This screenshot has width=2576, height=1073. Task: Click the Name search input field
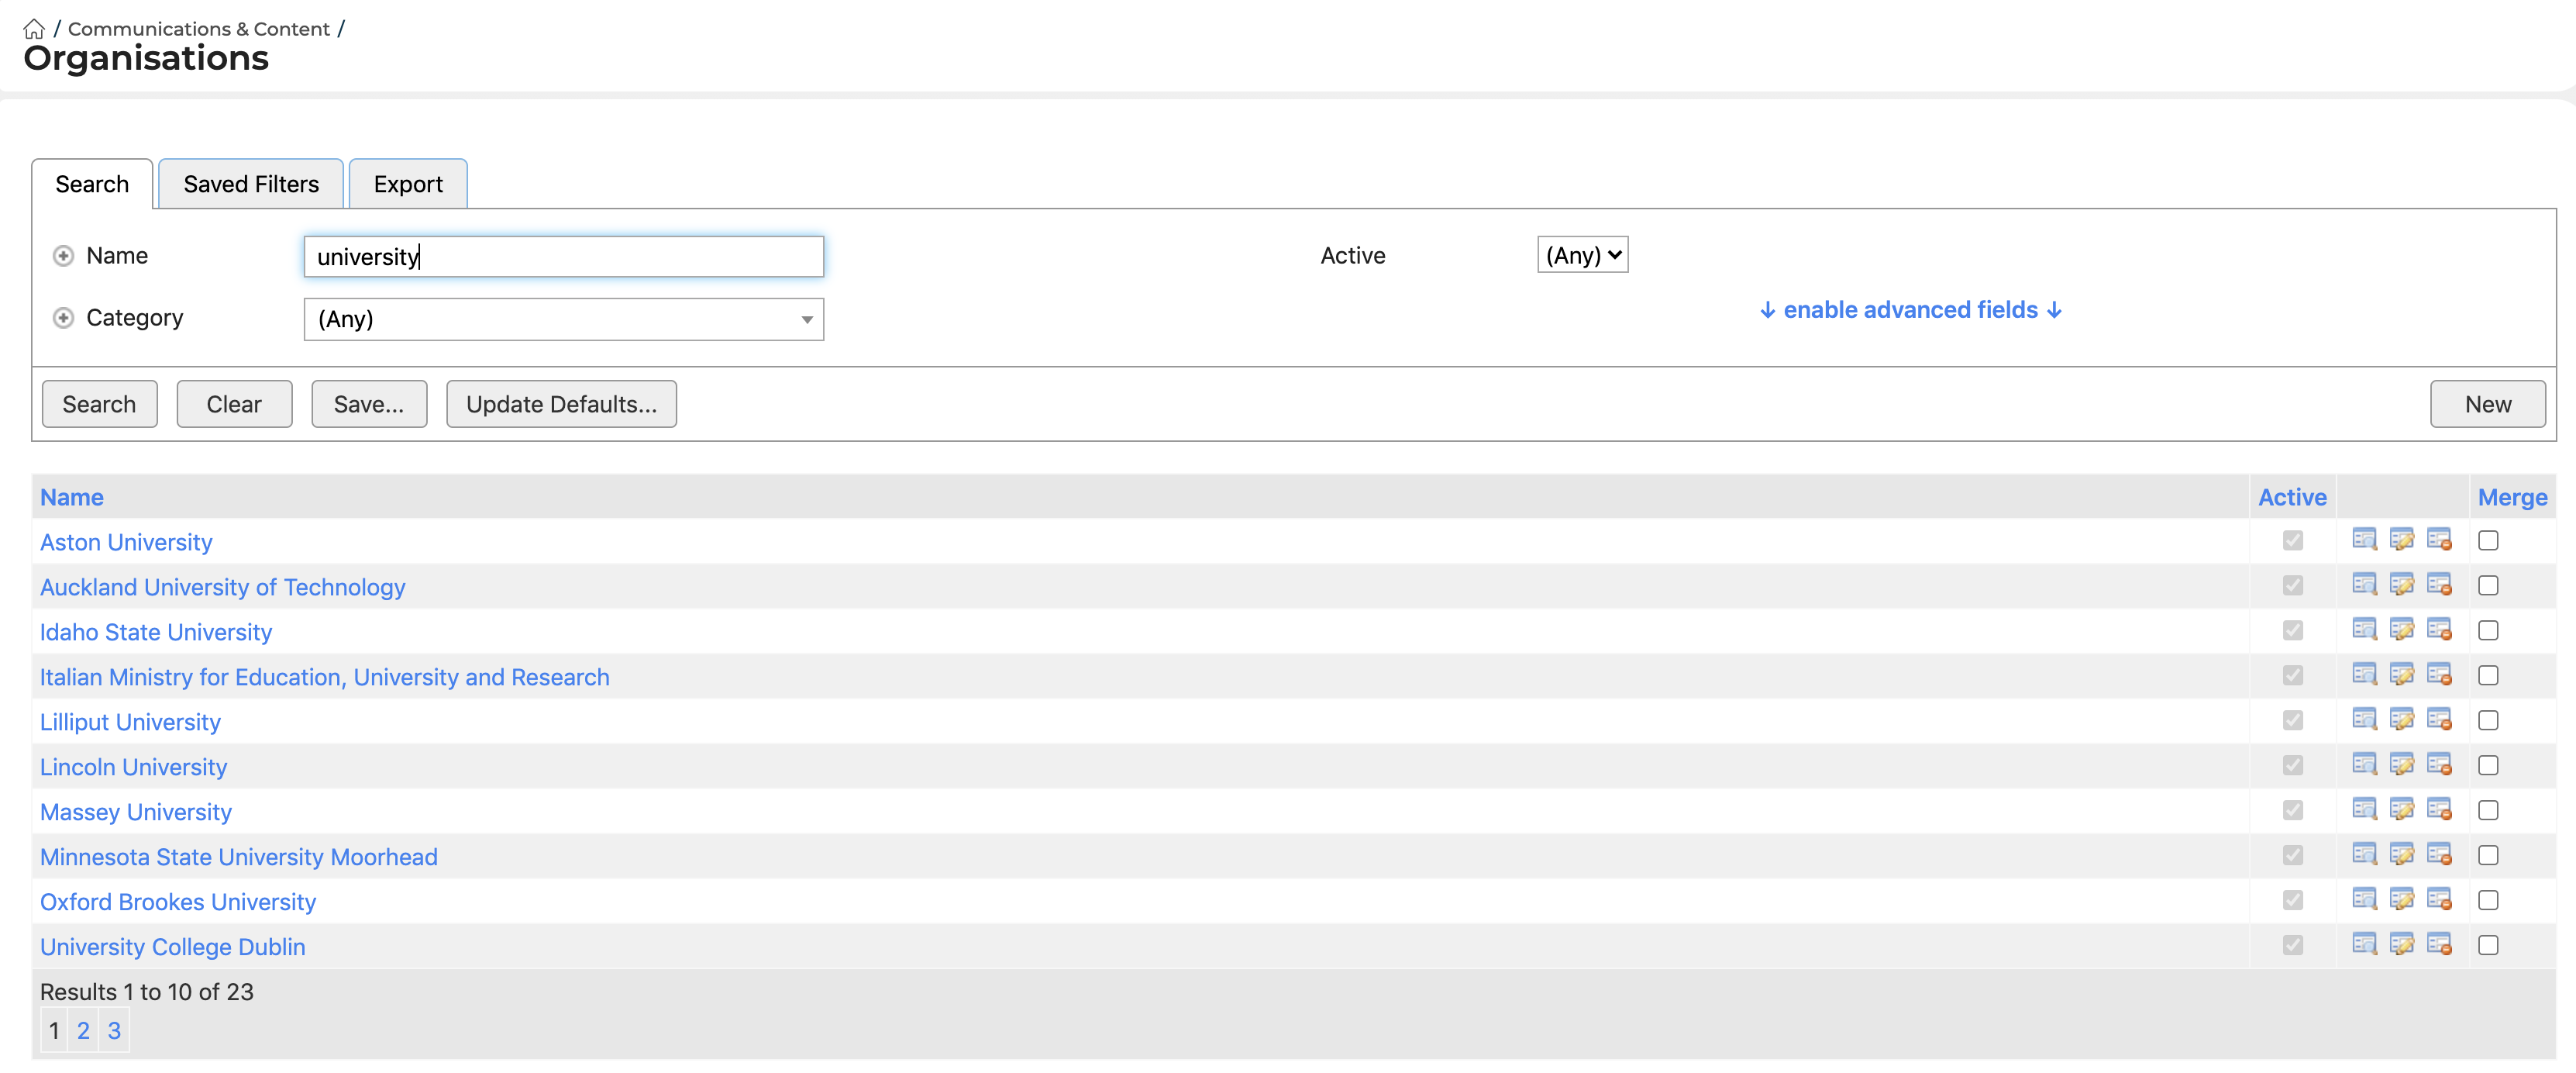click(x=563, y=257)
